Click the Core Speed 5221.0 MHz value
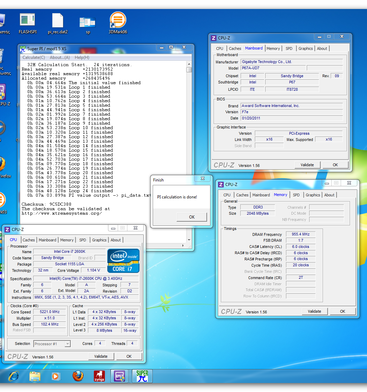Screen dimensions: 367x392 click(50, 312)
